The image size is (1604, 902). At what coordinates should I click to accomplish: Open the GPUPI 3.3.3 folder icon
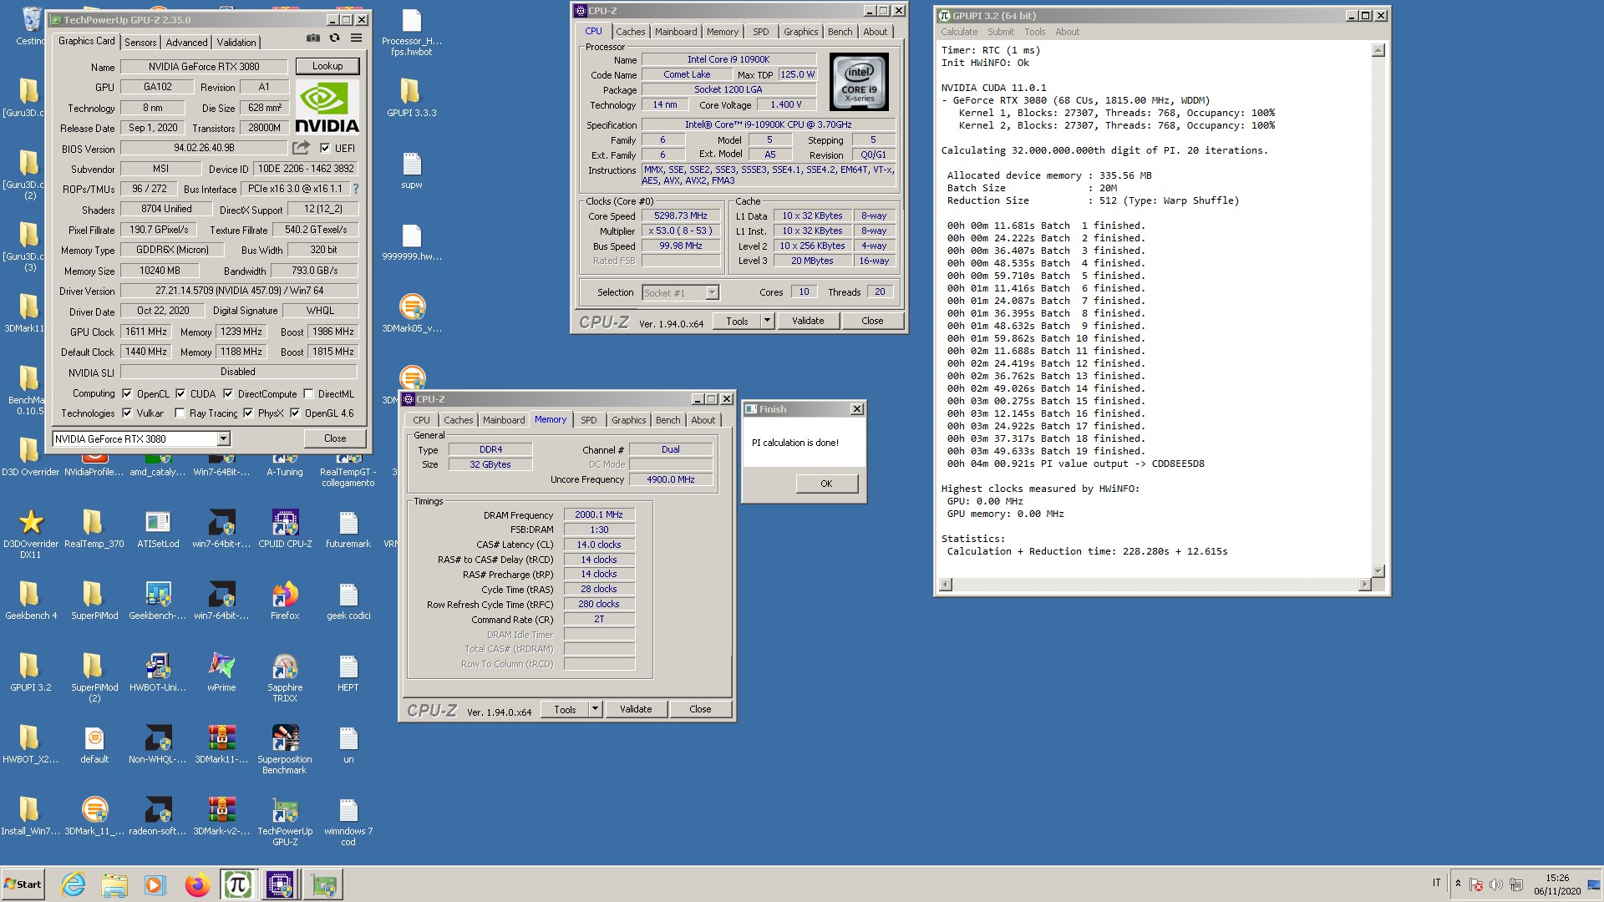pos(411,98)
